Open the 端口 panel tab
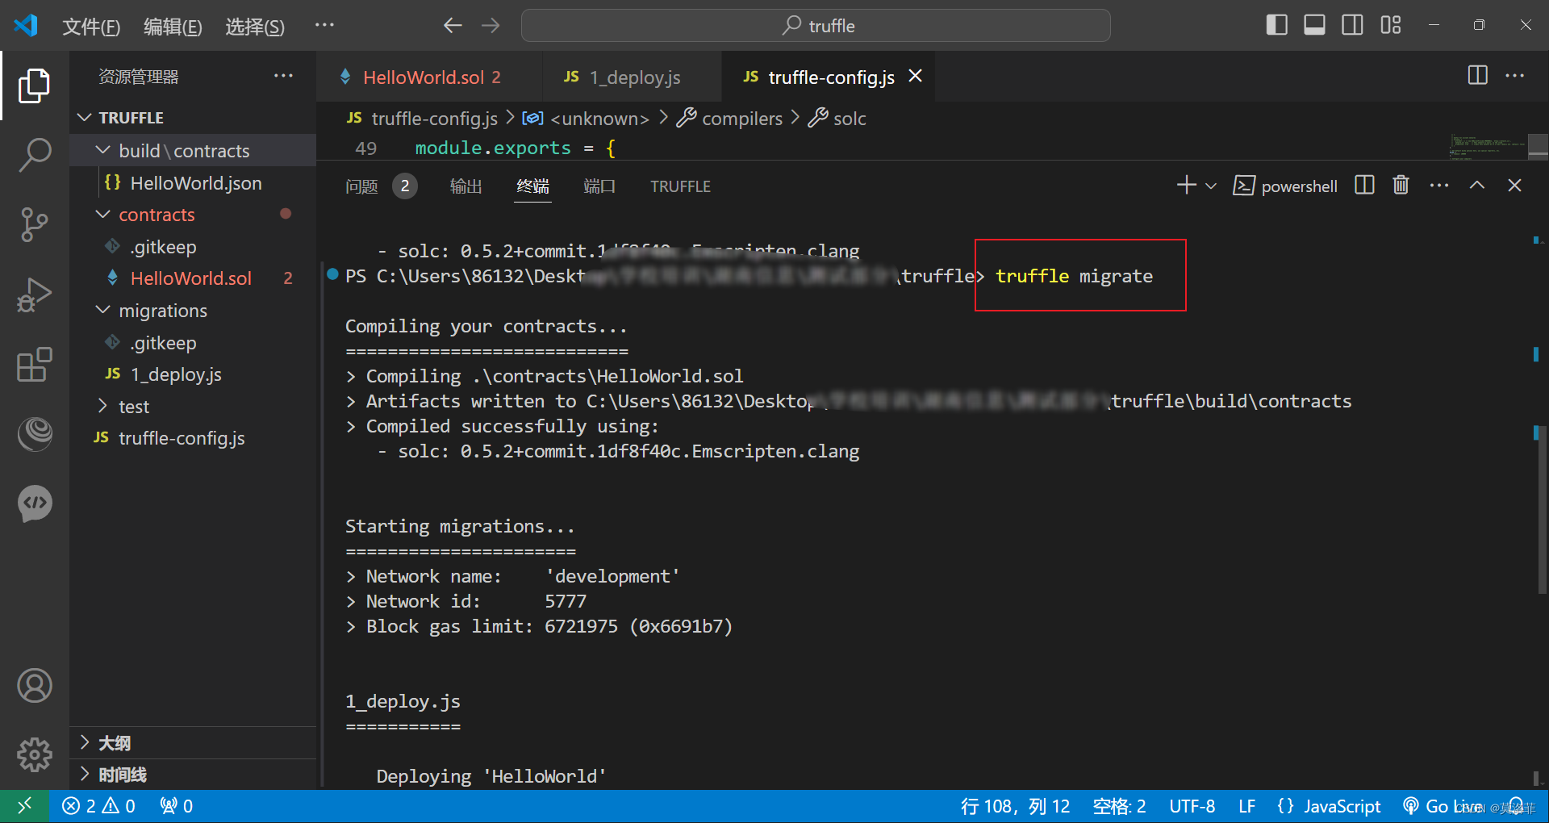This screenshot has width=1549, height=823. [x=599, y=186]
